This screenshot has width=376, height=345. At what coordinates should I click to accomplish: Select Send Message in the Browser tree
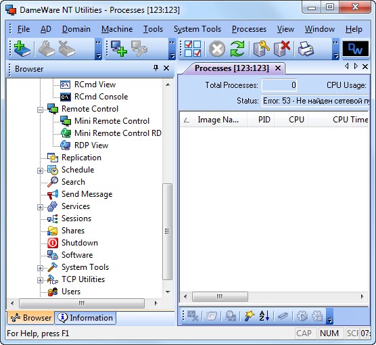[87, 194]
